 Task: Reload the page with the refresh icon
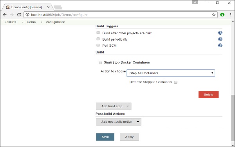pyautogui.click(x=19, y=15)
